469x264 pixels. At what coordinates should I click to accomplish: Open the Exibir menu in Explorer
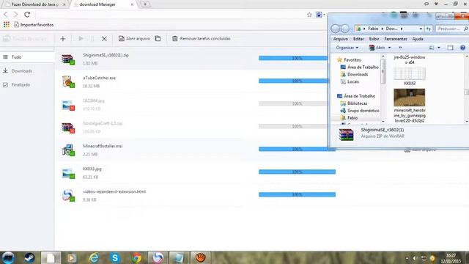click(374, 39)
